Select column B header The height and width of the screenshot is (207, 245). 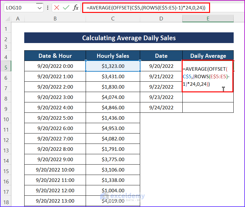pos(55,19)
